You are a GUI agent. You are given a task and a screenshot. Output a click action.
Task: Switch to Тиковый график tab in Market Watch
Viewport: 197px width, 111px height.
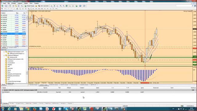point(13,47)
